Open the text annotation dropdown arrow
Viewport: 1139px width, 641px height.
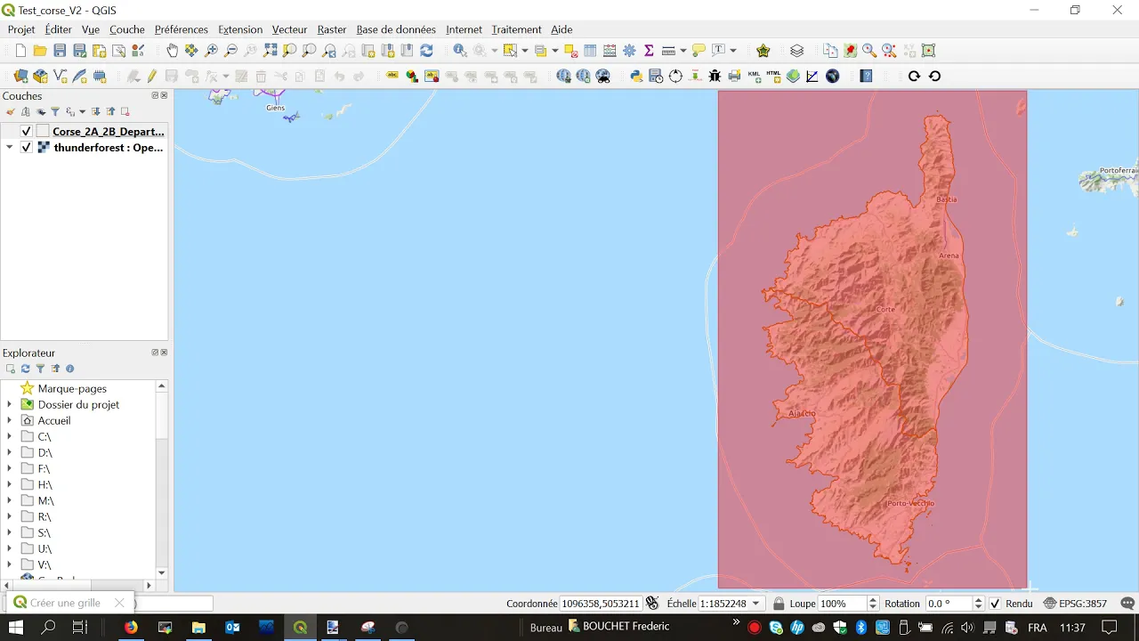[x=733, y=51]
